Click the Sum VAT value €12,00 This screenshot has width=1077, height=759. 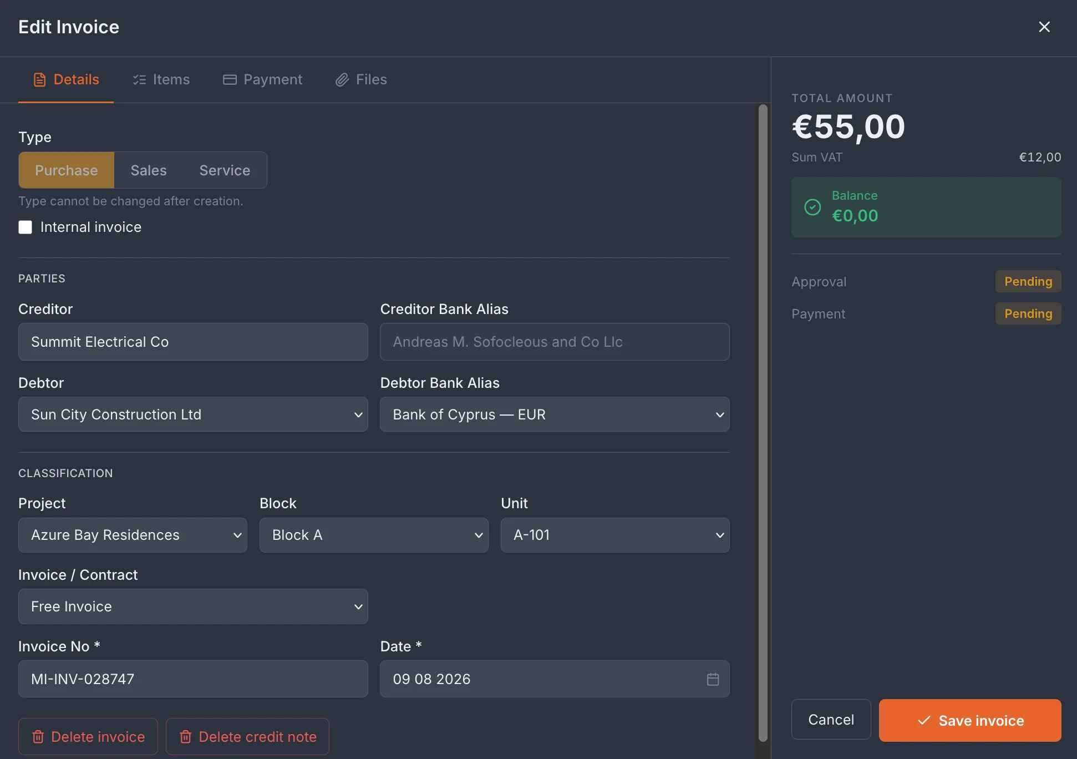(x=1040, y=157)
